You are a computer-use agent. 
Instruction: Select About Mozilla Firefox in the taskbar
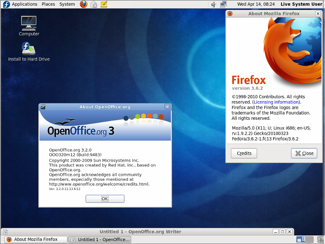[36, 240]
